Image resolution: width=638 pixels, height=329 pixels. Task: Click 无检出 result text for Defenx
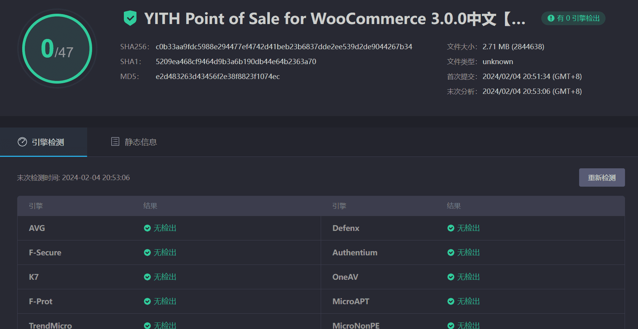(x=468, y=228)
